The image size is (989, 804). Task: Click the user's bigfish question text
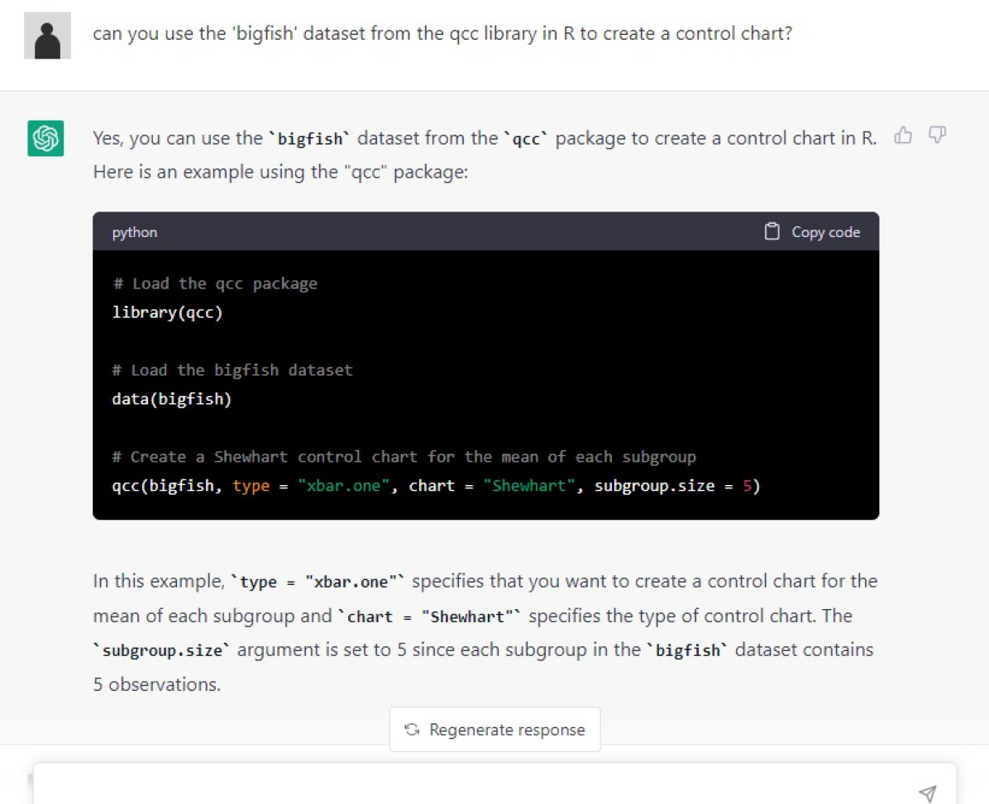442,36
